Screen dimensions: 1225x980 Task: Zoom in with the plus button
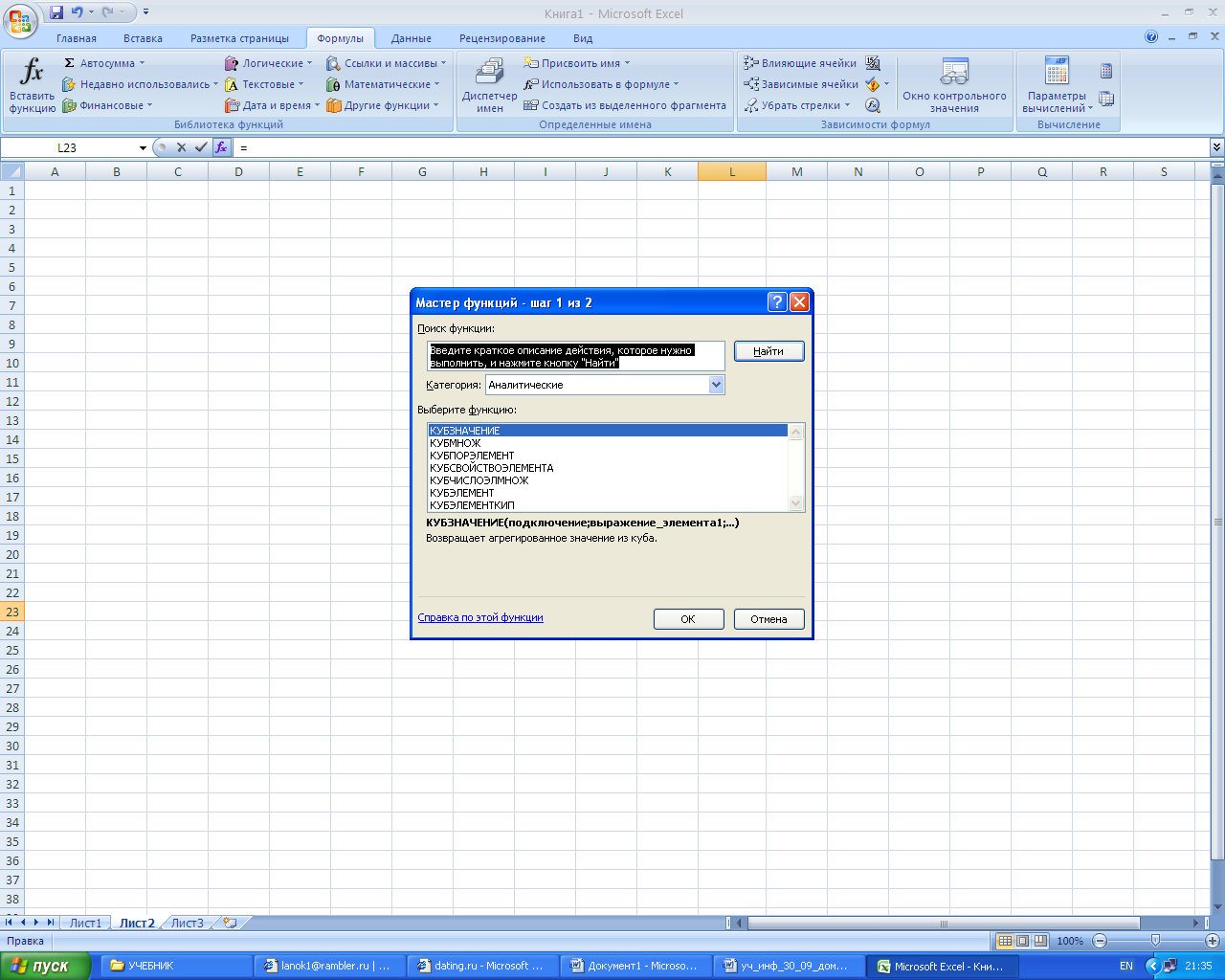1213,941
